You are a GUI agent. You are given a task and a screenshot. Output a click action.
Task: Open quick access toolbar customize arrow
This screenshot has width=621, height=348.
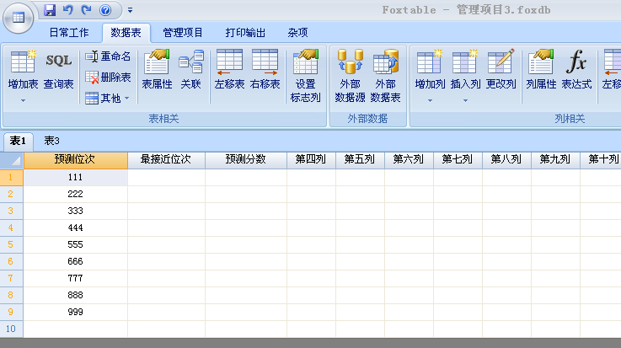[130, 10]
